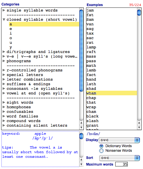Viewport: 143px width, 169px height.
Task: Expand consonant -le syllables category
Action: click(x=4, y=89)
